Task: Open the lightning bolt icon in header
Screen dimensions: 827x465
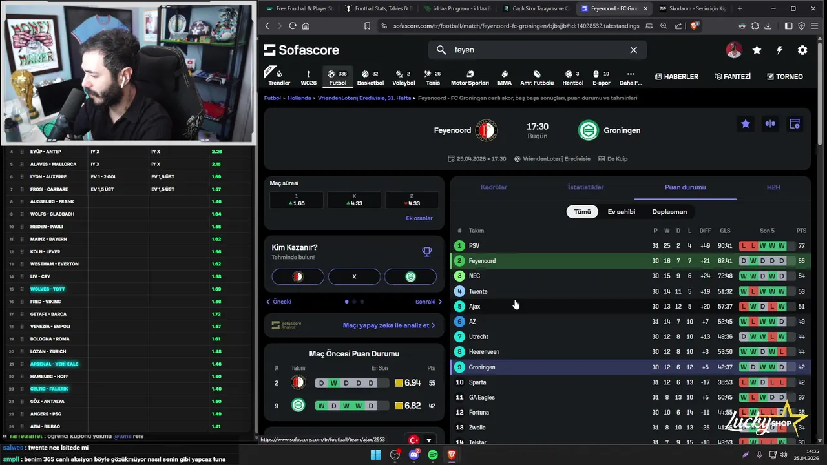Action: [x=779, y=50]
